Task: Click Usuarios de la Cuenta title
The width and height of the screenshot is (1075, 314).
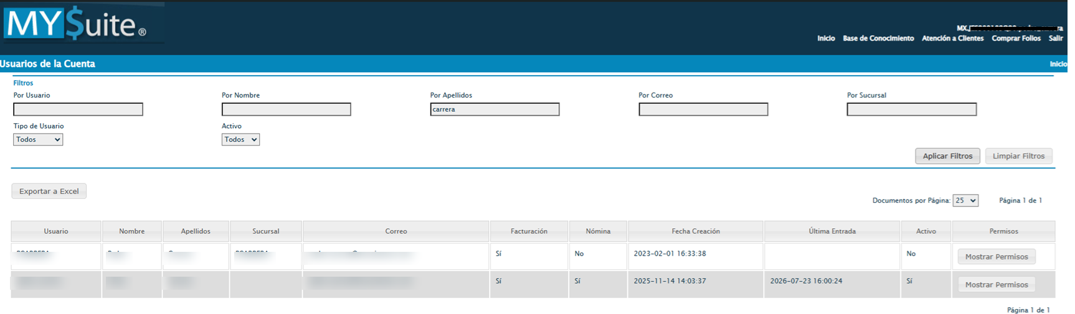Action: coord(47,64)
